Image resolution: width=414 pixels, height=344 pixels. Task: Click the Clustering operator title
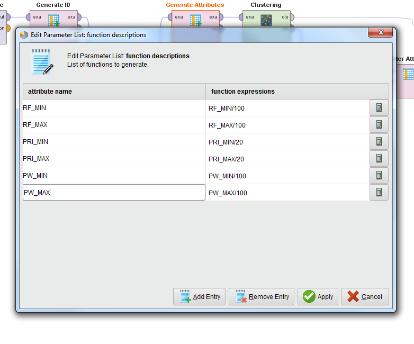click(x=266, y=5)
